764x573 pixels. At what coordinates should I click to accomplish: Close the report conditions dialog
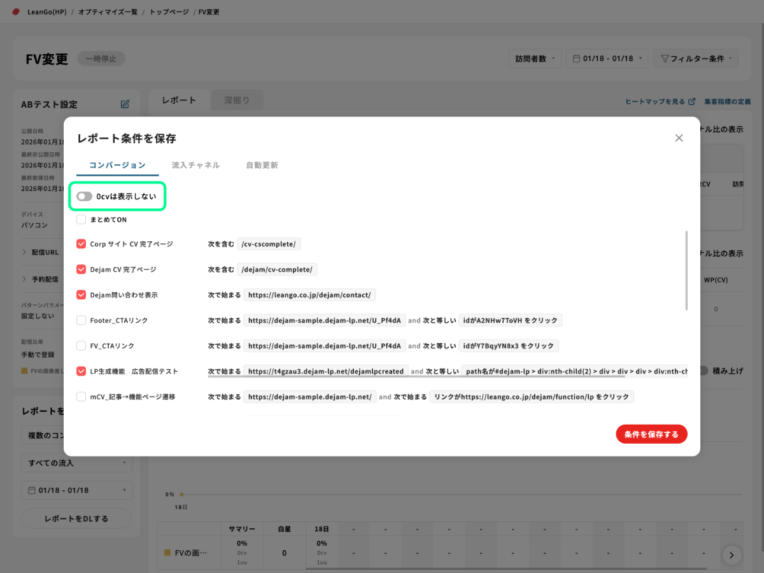coord(679,138)
